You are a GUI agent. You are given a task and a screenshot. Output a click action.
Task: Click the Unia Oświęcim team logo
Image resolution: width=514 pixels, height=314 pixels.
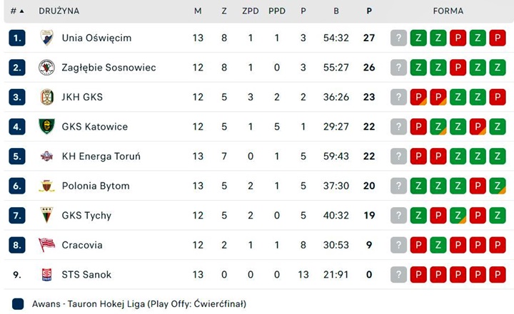click(46, 38)
